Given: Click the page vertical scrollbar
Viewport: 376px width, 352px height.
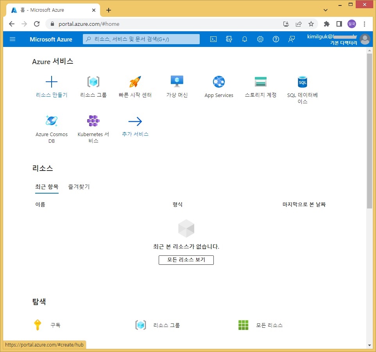Looking at the screenshot, I should tap(369, 131).
